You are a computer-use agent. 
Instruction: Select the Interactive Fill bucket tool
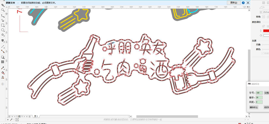click(3, 73)
